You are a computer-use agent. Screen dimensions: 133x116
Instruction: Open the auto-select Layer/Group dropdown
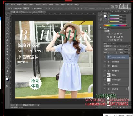point(26,8)
